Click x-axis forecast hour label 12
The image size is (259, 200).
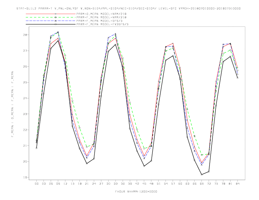pyautogui.click(x=65, y=184)
